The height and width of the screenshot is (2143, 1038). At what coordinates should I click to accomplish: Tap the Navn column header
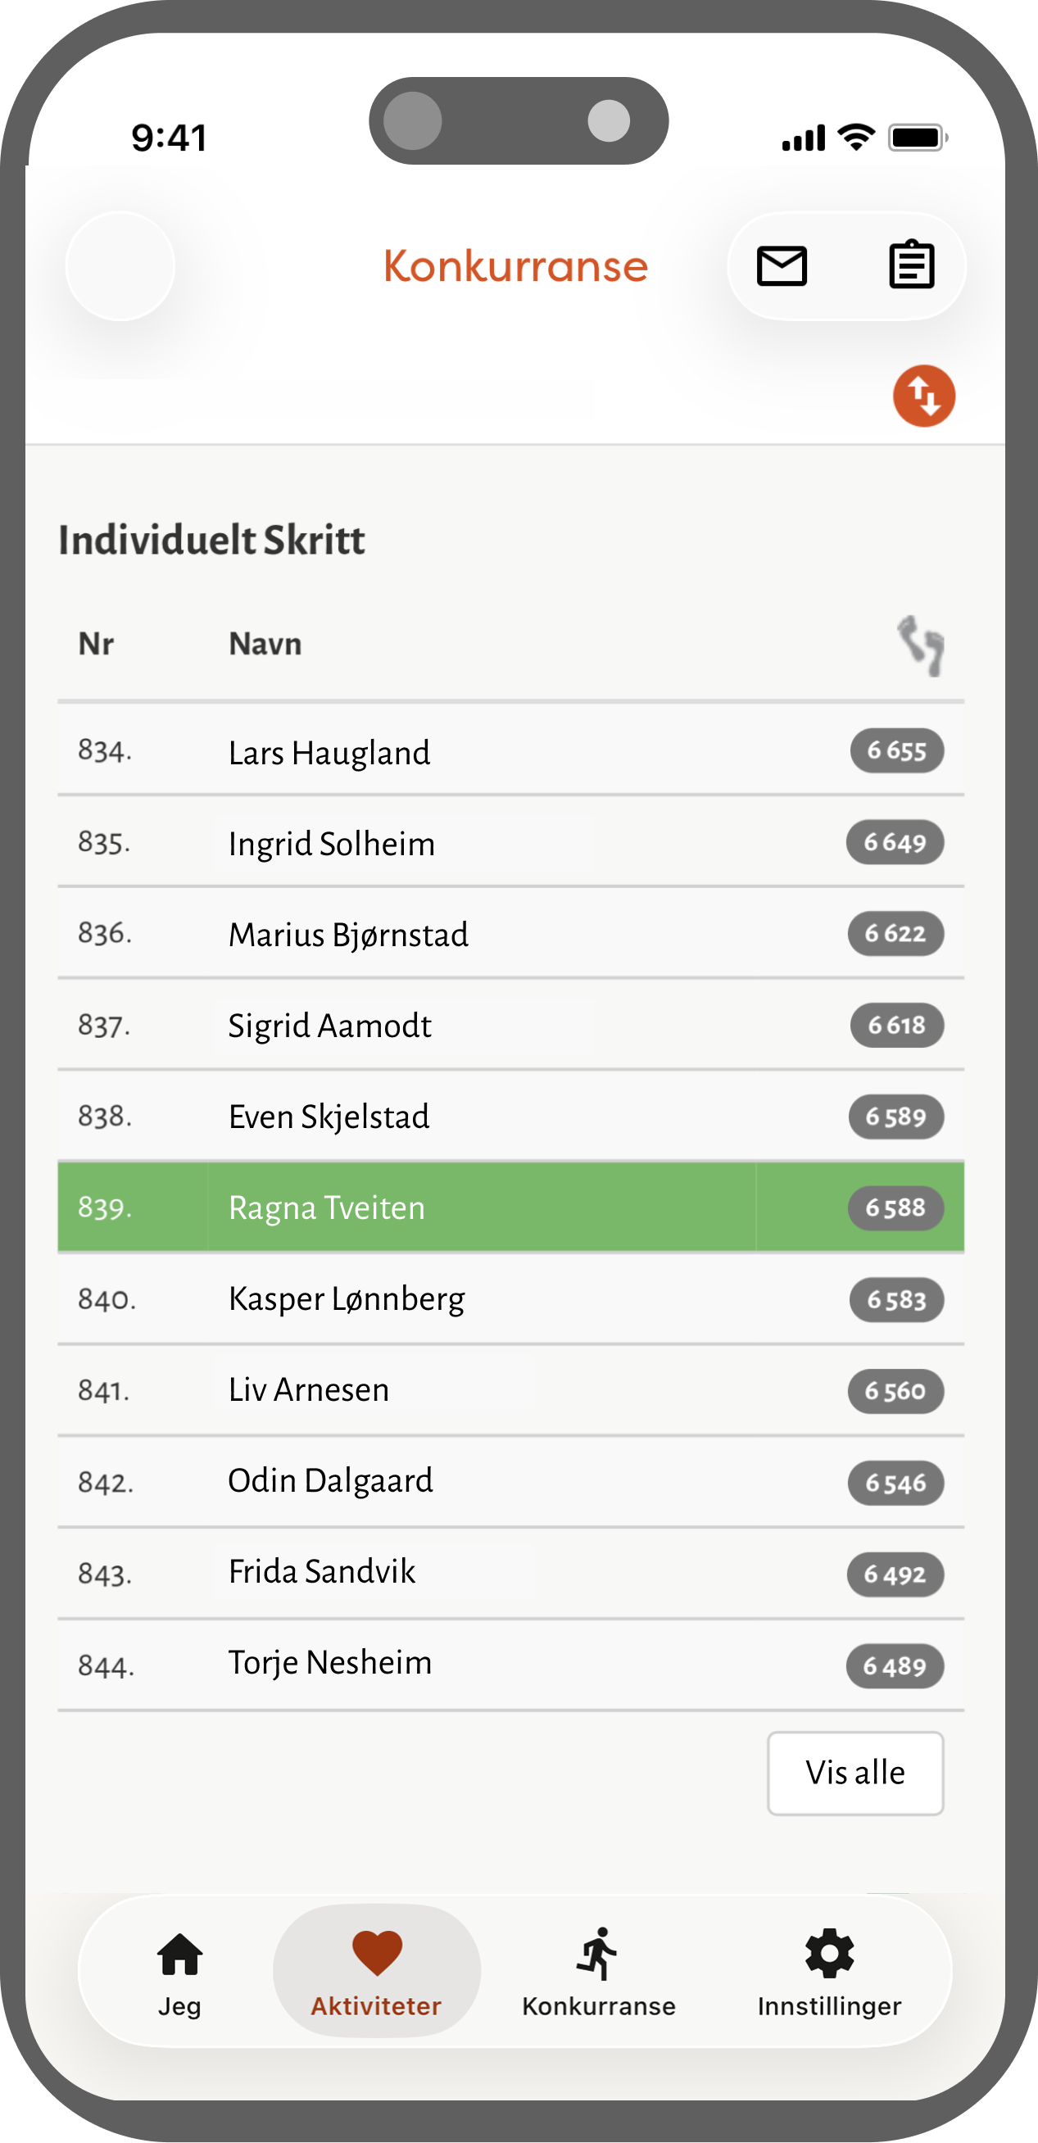coord(265,645)
